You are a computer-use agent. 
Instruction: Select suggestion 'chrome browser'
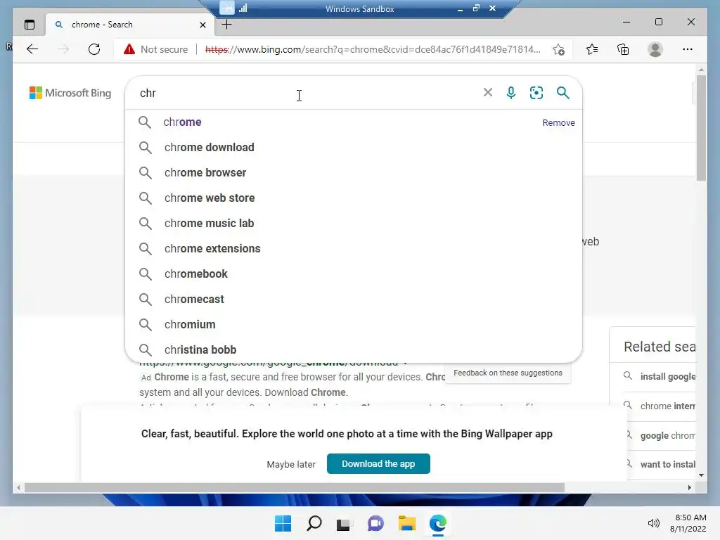click(x=354, y=173)
